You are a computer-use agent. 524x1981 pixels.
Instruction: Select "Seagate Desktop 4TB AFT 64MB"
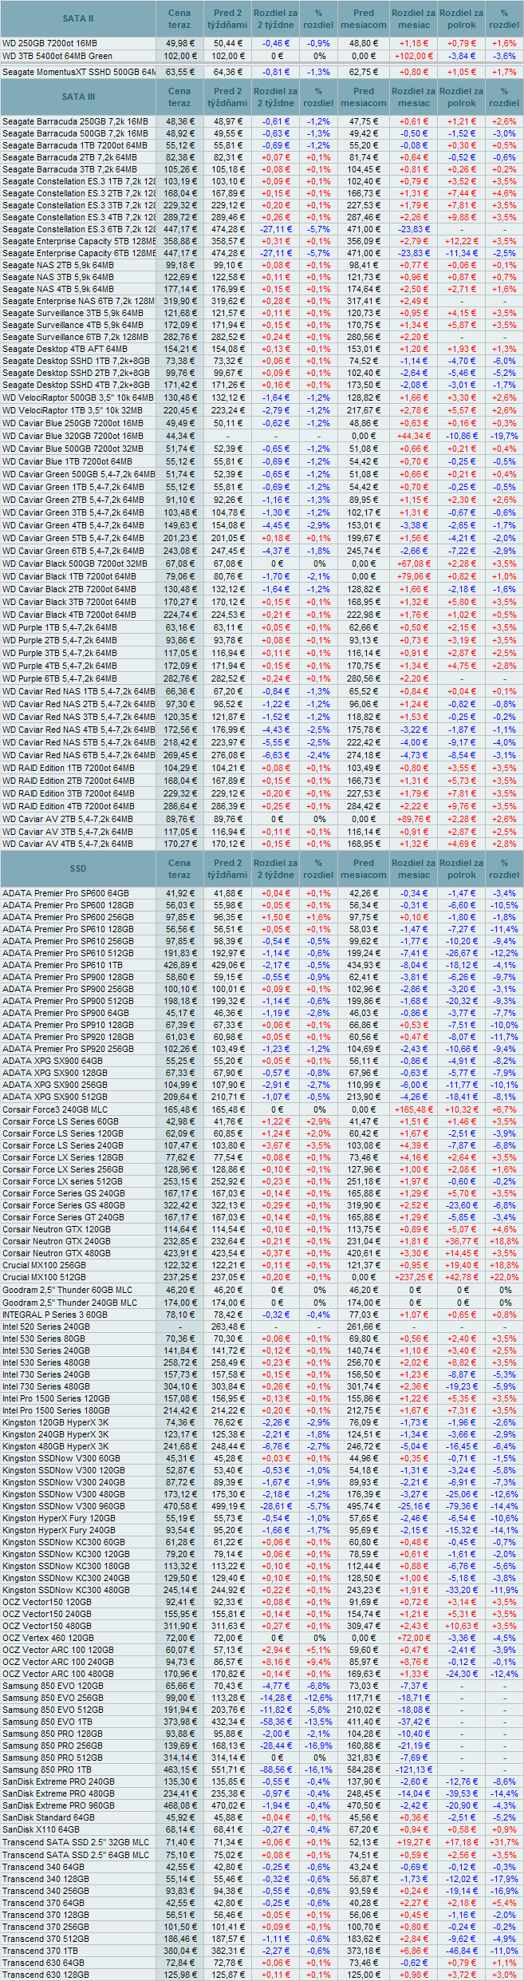click(x=65, y=349)
